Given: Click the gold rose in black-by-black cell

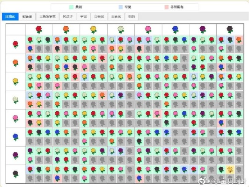Looking at the screenshot, I should tap(230, 170).
